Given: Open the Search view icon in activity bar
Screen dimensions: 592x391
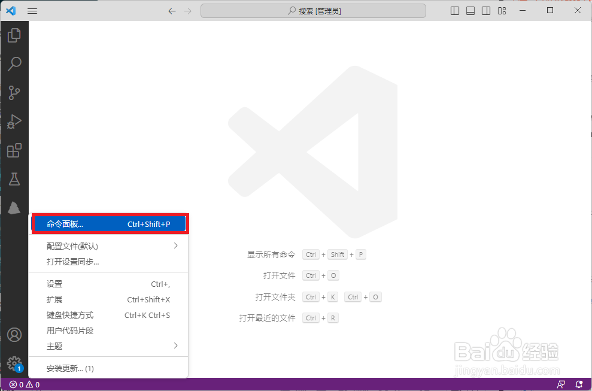Looking at the screenshot, I should (14, 64).
